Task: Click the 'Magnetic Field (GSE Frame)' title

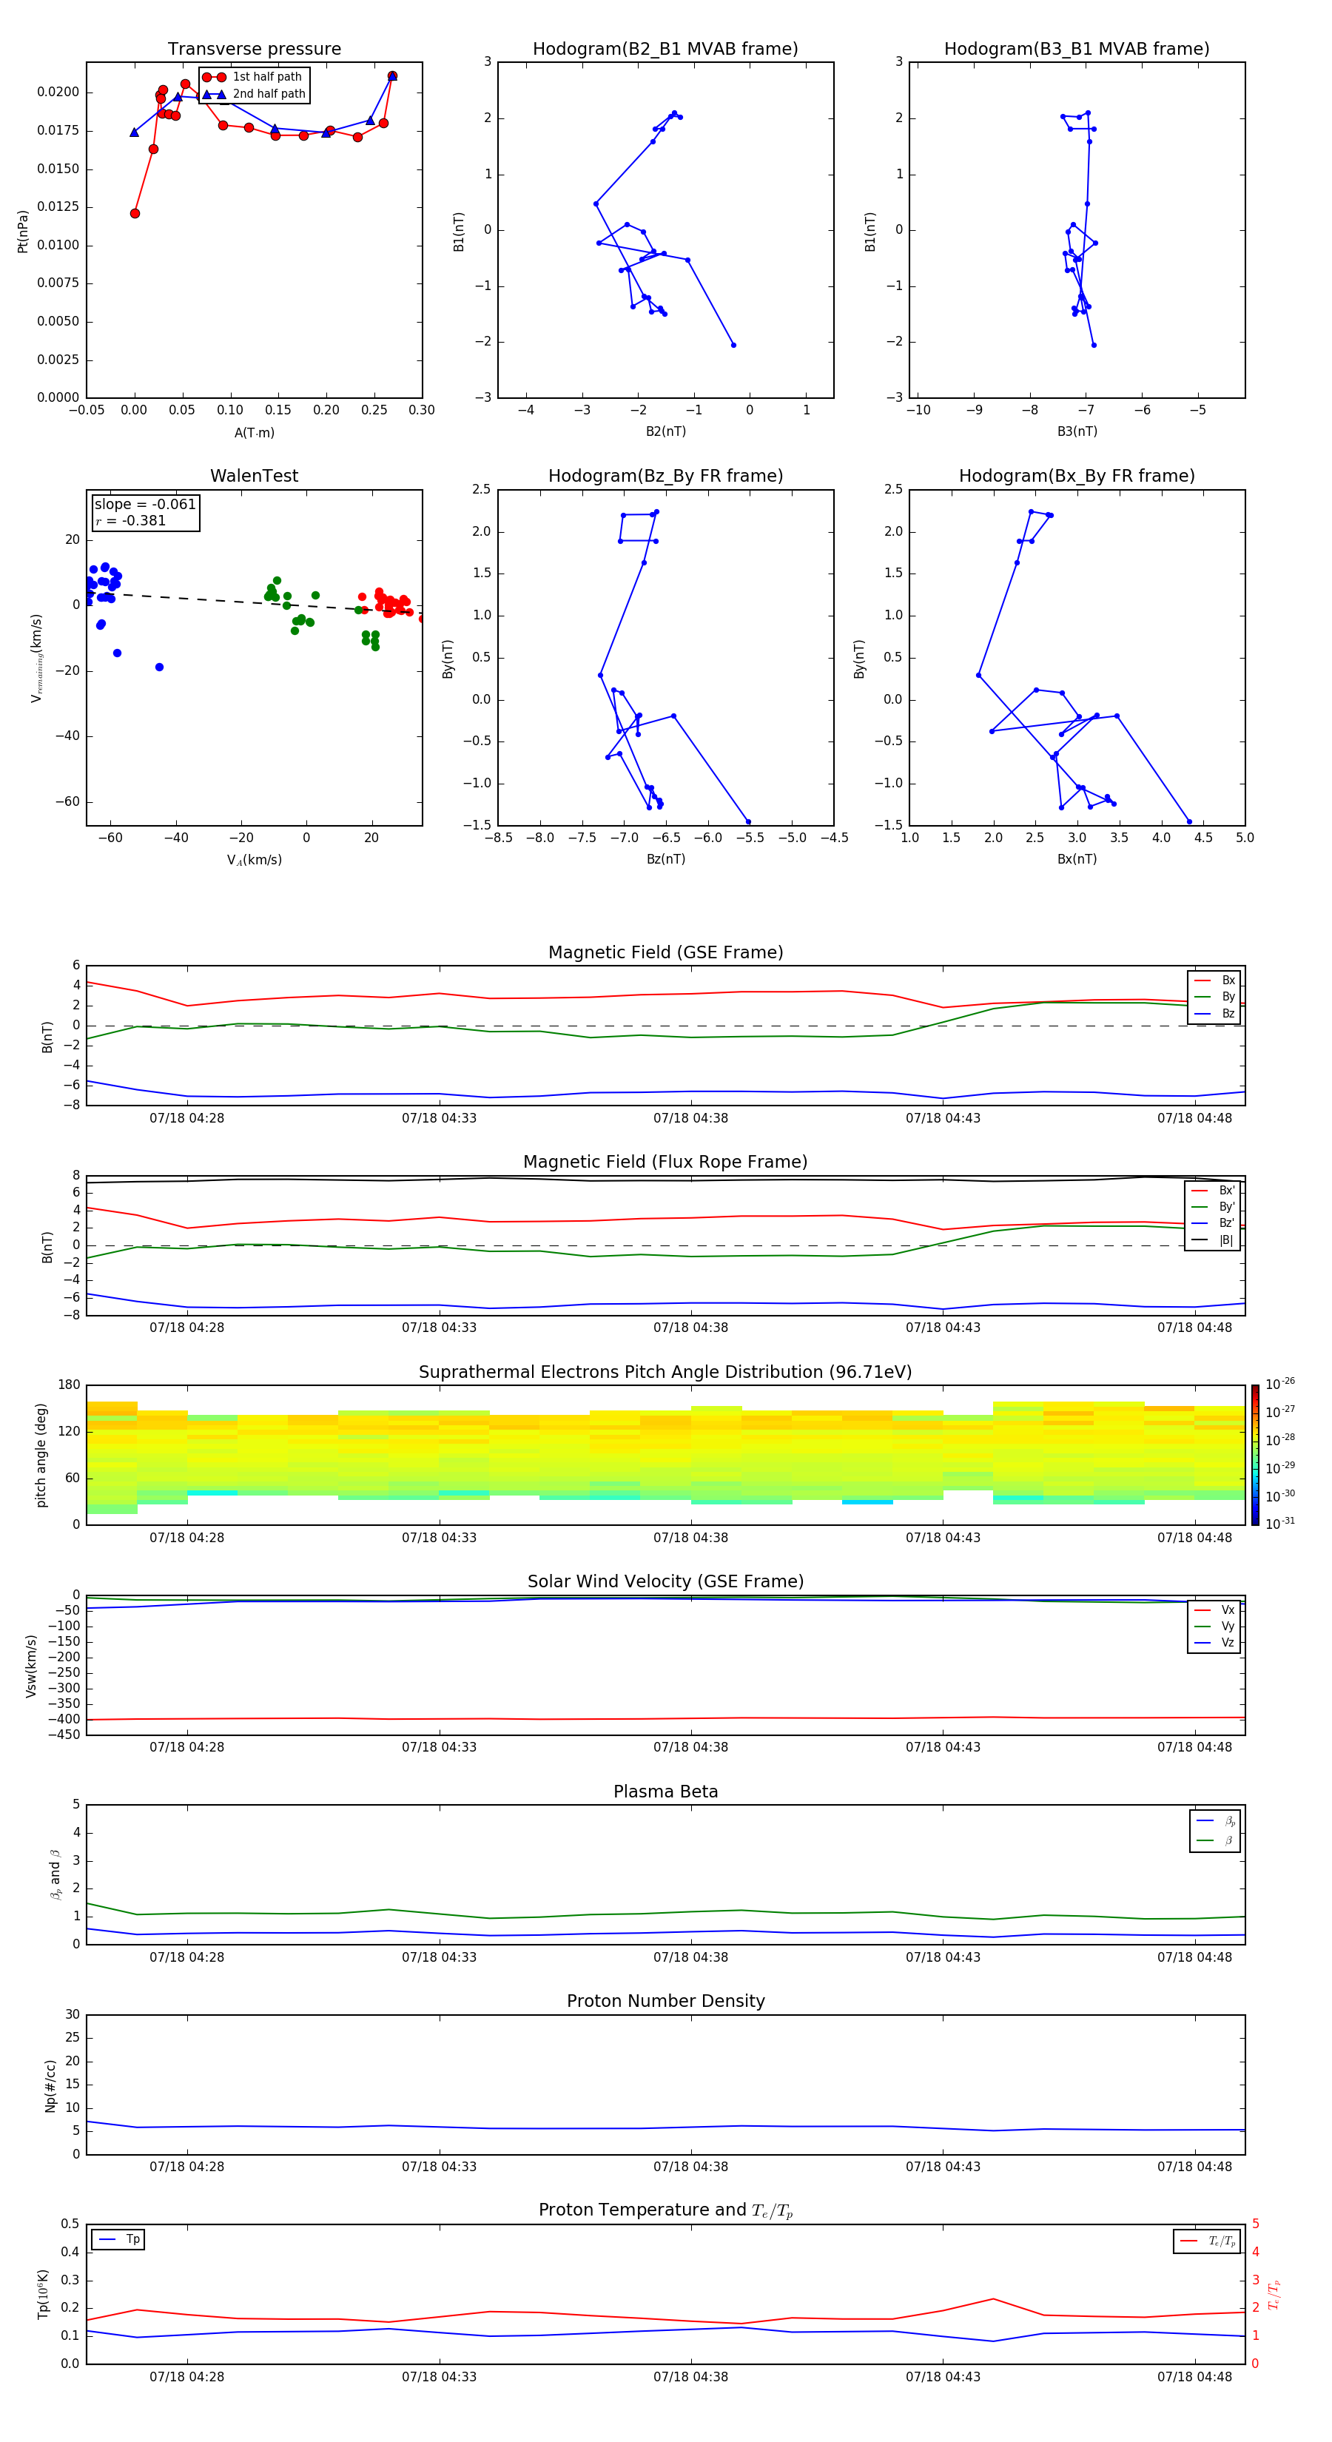Action: point(665,952)
